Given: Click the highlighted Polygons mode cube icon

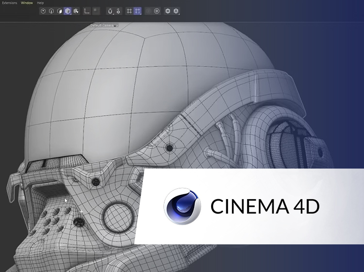Looking at the screenshot, I should click(68, 11).
